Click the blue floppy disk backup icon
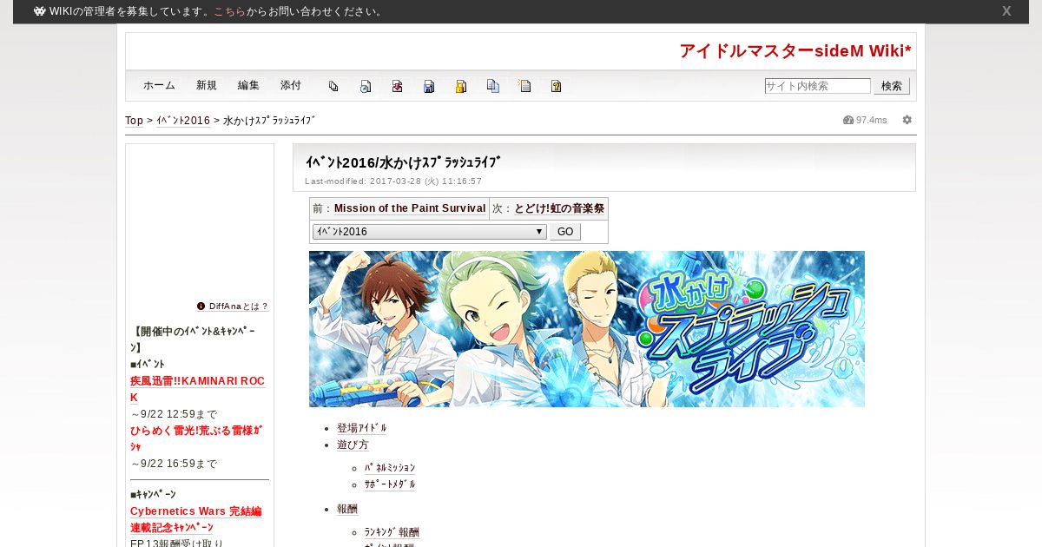The image size is (1042, 547). click(x=429, y=86)
